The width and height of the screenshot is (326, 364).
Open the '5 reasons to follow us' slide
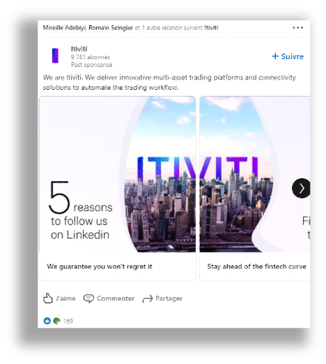tap(117, 174)
